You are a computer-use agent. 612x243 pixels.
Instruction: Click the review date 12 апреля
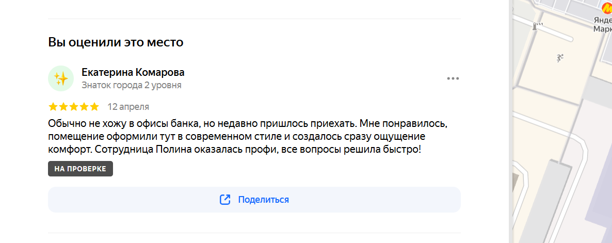tap(128, 107)
